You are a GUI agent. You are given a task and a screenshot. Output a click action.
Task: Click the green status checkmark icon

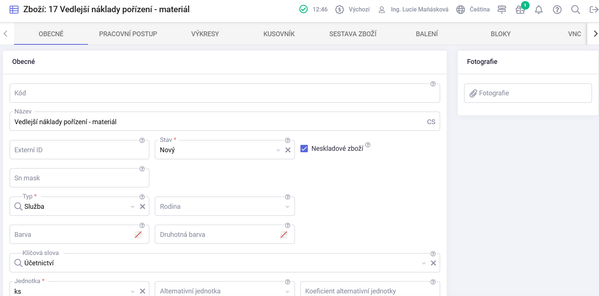tap(303, 9)
